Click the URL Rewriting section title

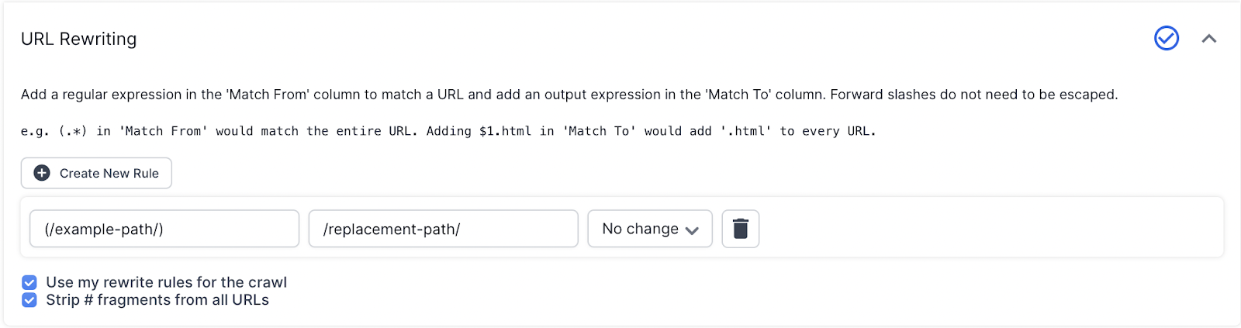79,39
